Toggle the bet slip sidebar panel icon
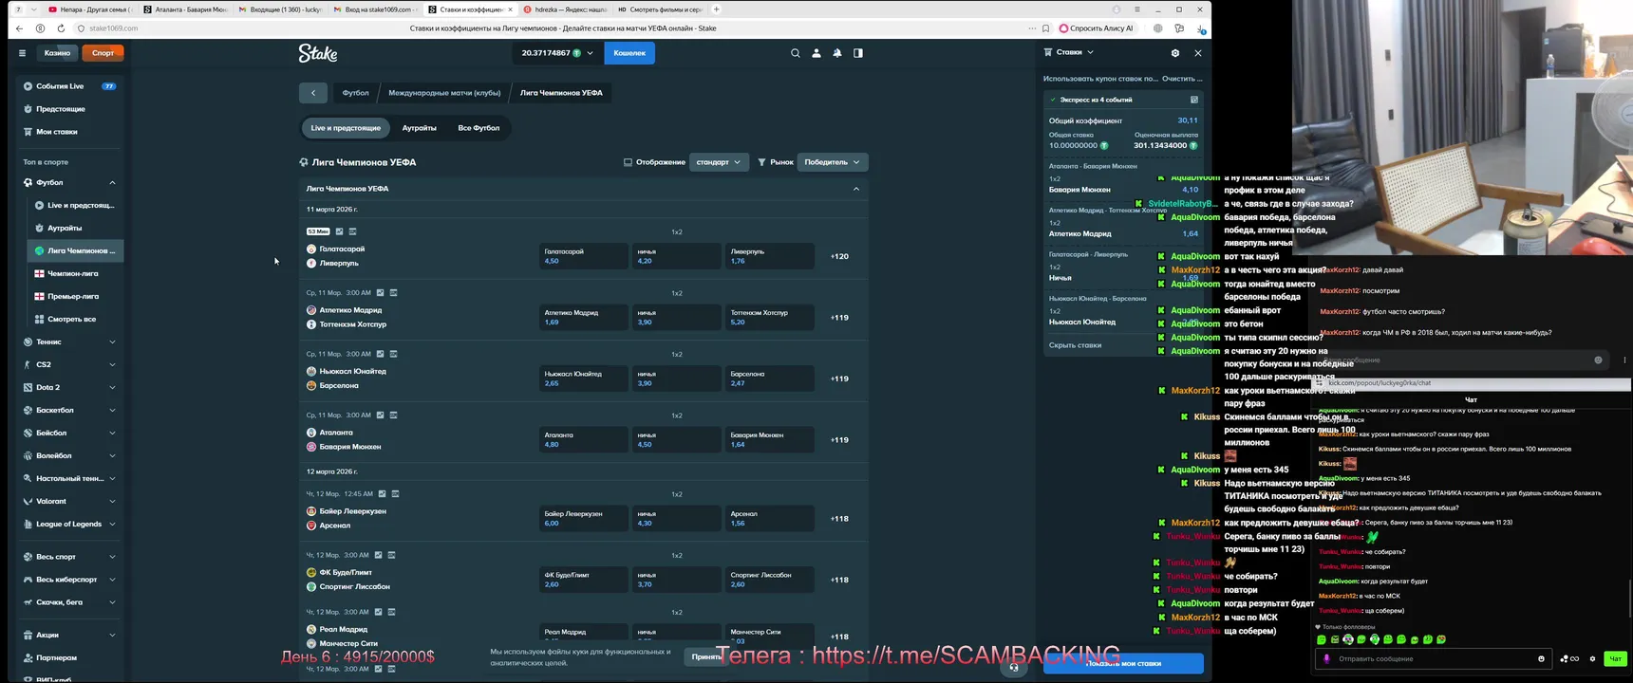The image size is (1633, 683). pos(858,53)
